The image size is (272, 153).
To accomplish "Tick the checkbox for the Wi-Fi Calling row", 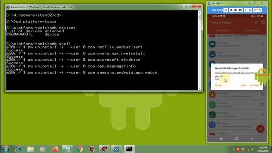I will pyautogui.click(x=263, y=115).
